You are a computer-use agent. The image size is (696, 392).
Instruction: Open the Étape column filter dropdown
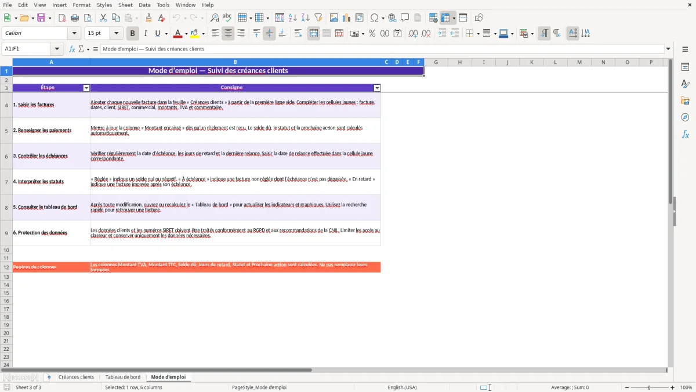click(86, 88)
